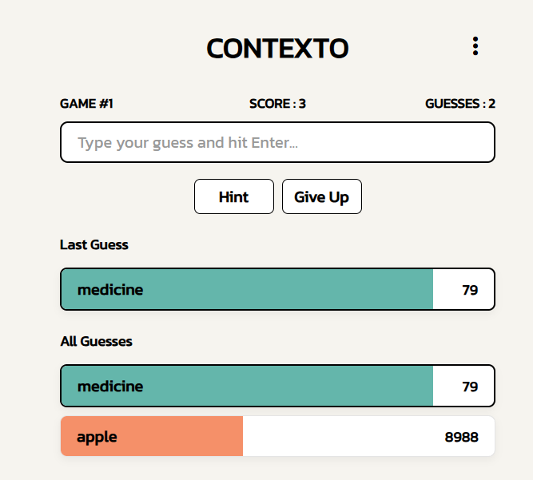Click the green medicine progress bar in All Guesses
Screen dimensions: 533x480
[247, 386]
